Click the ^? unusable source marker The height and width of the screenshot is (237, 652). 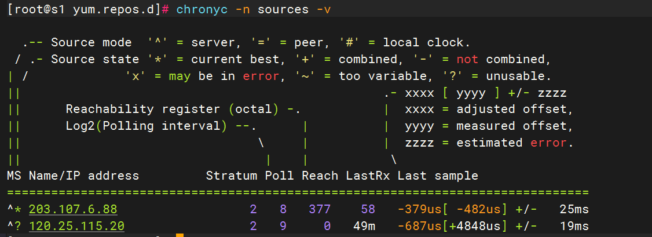pyautogui.click(x=14, y=226)
